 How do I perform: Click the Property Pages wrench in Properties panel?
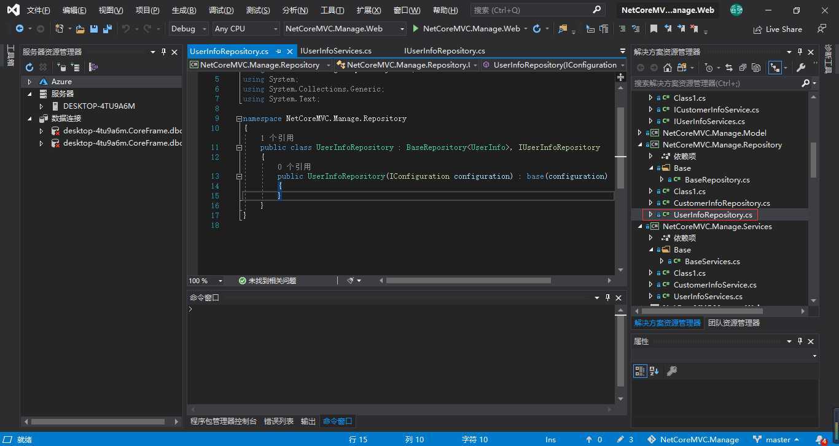(x=671, y=371)
